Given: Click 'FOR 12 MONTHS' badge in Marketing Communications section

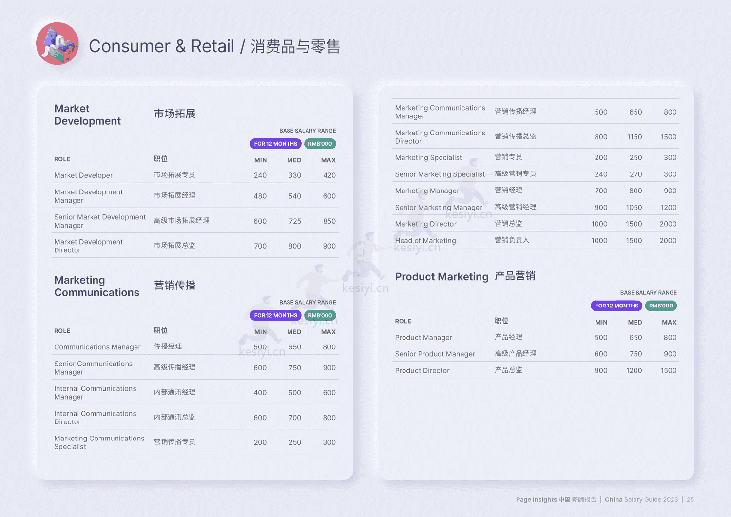Looking at the screenshot, I should coord(276,315).
